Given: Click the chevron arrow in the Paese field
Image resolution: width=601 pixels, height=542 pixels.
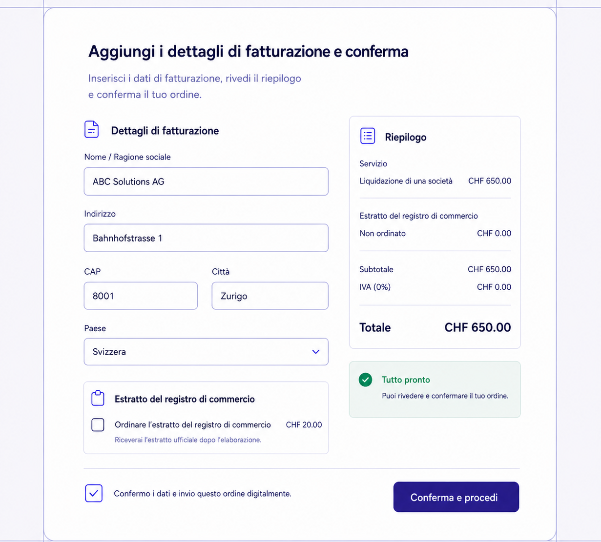Looking at the screenshot, I should pos(316,352).
